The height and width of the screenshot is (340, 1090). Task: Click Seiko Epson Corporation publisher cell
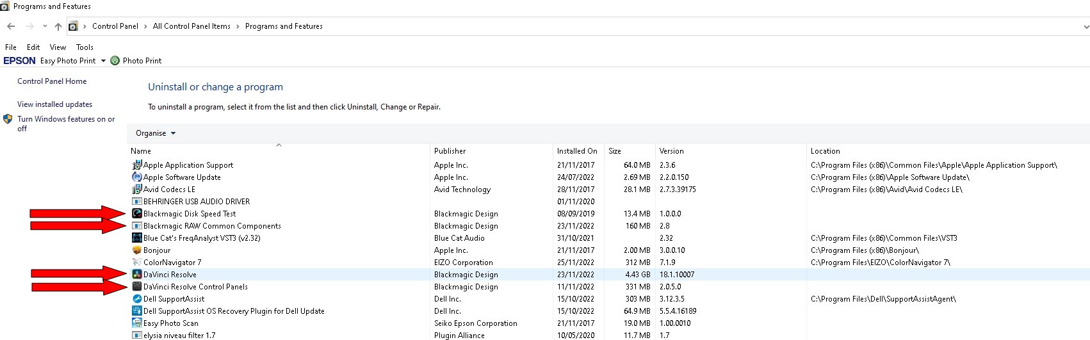click(476, 323)
